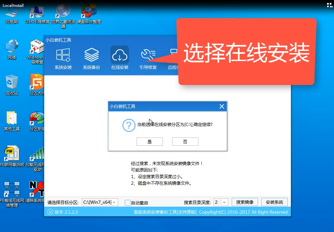The height and width of the screenshot is (232, 334).
Task: Confirm by clicking the 是 button
Action: tap(150, 141)
